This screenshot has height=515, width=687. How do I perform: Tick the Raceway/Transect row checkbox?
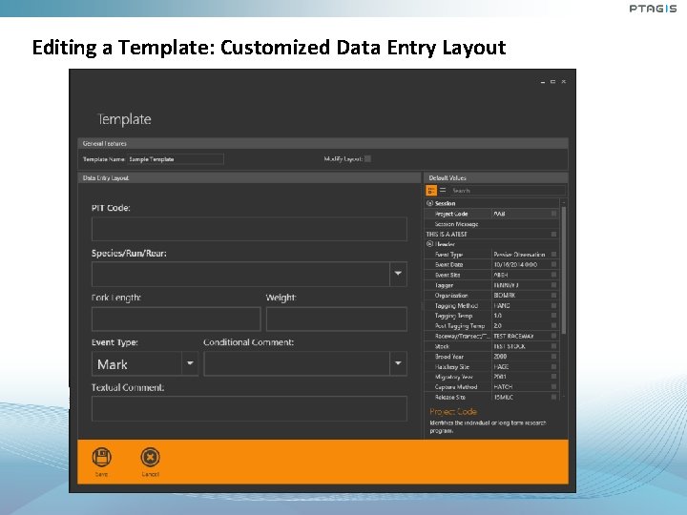553,337
